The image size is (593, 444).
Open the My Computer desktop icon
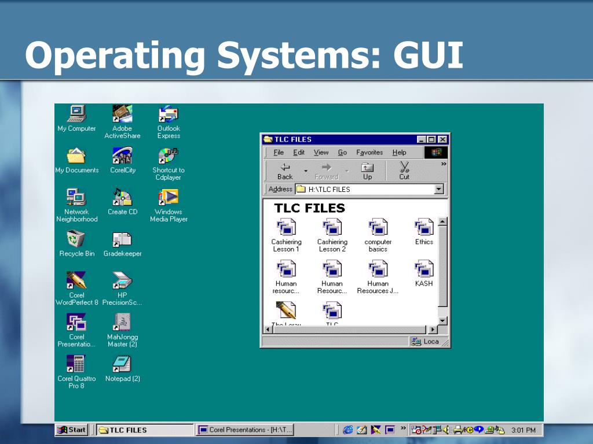(77, 118)
